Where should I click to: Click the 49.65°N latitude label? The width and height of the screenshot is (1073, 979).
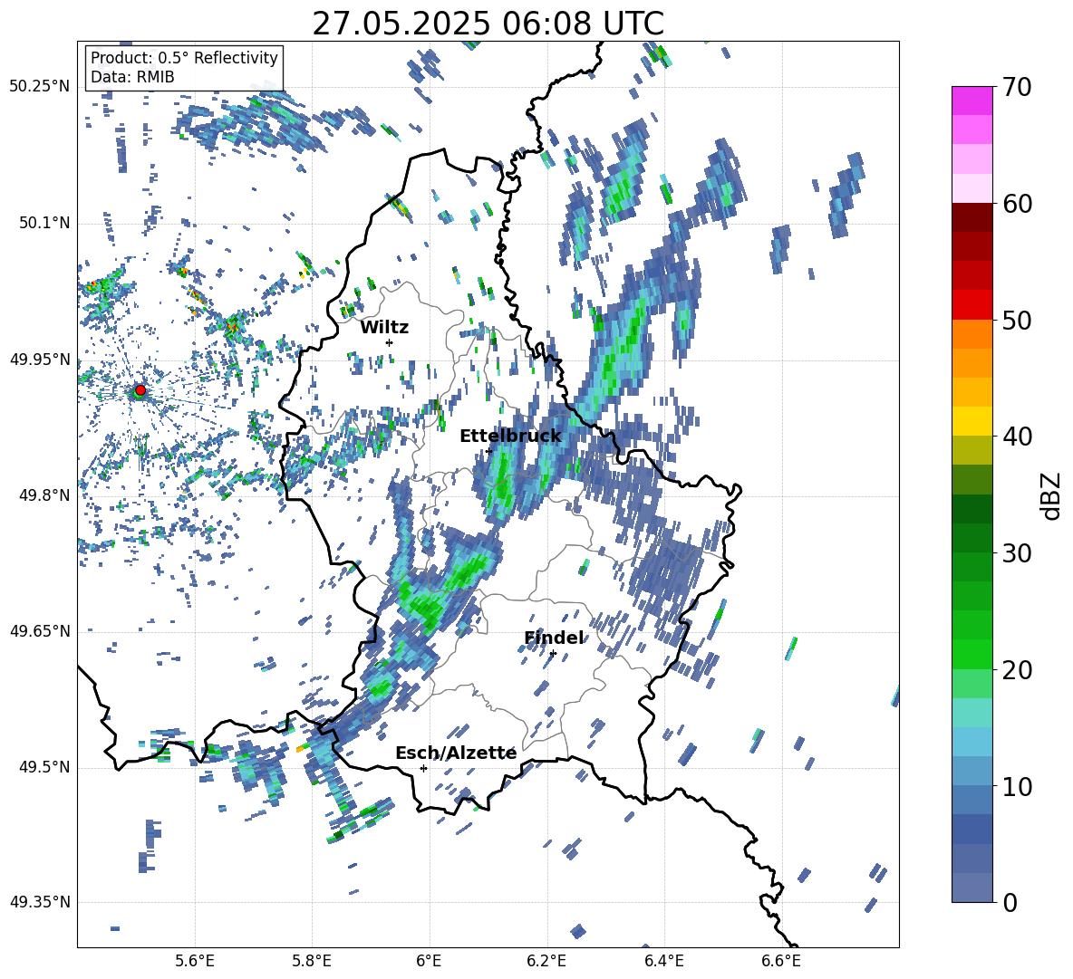pyautogui.click(x=40, y=630)
